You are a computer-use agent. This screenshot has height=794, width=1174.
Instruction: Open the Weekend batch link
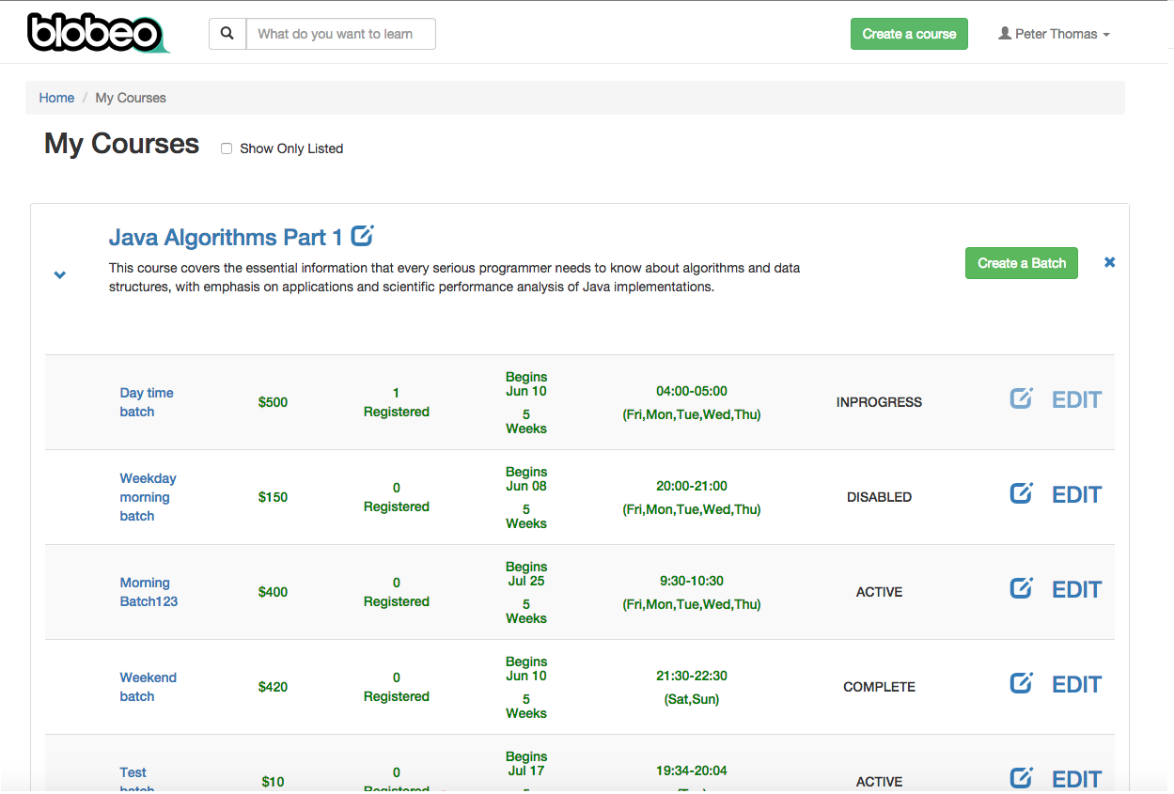(148, 687)
